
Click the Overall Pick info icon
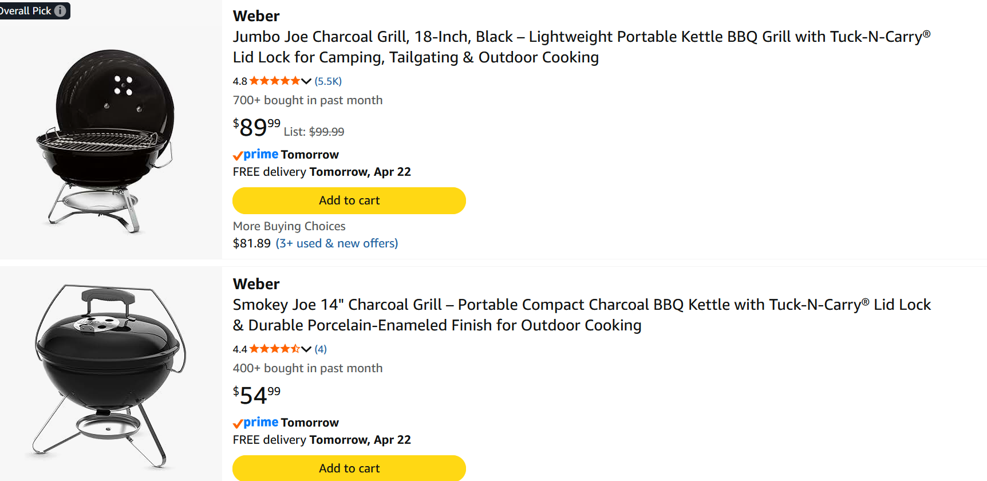pyautogui.click(x=60, y=11)
